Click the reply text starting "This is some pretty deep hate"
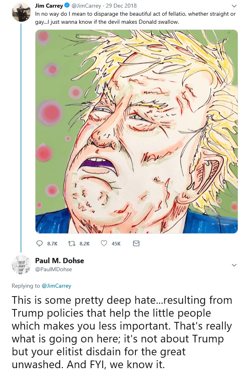Screen dimensions: 249x375 pyautogui.click(x=121, y=332)
